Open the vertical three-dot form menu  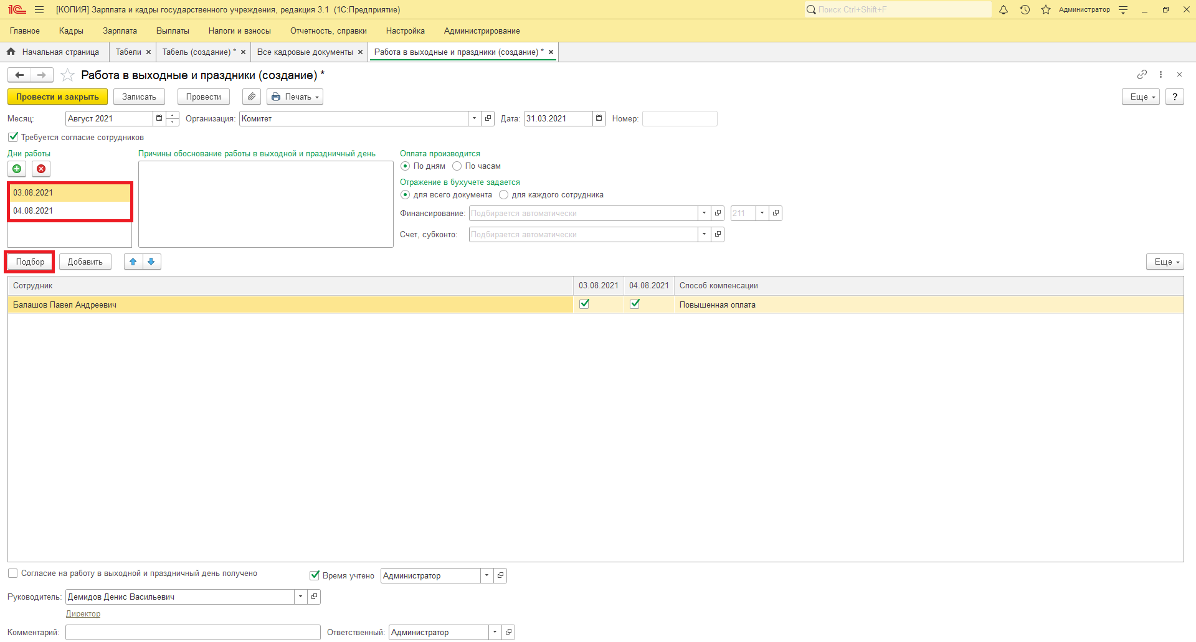point(1160,75)
